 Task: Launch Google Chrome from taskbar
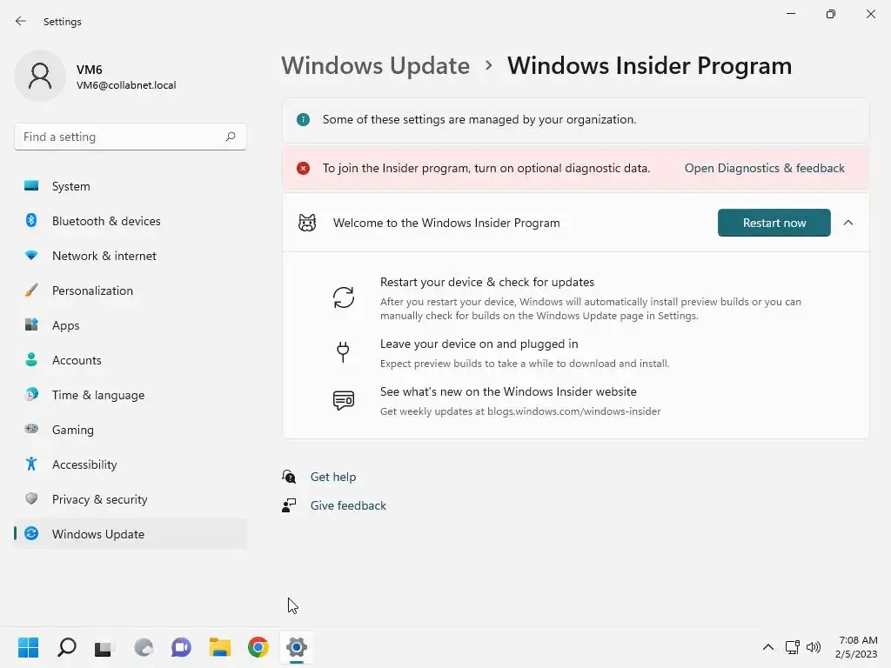(258, 647)
